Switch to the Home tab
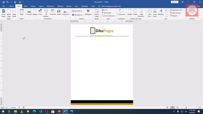The height and width of the screenshot is (114, 203). [11, 6]
